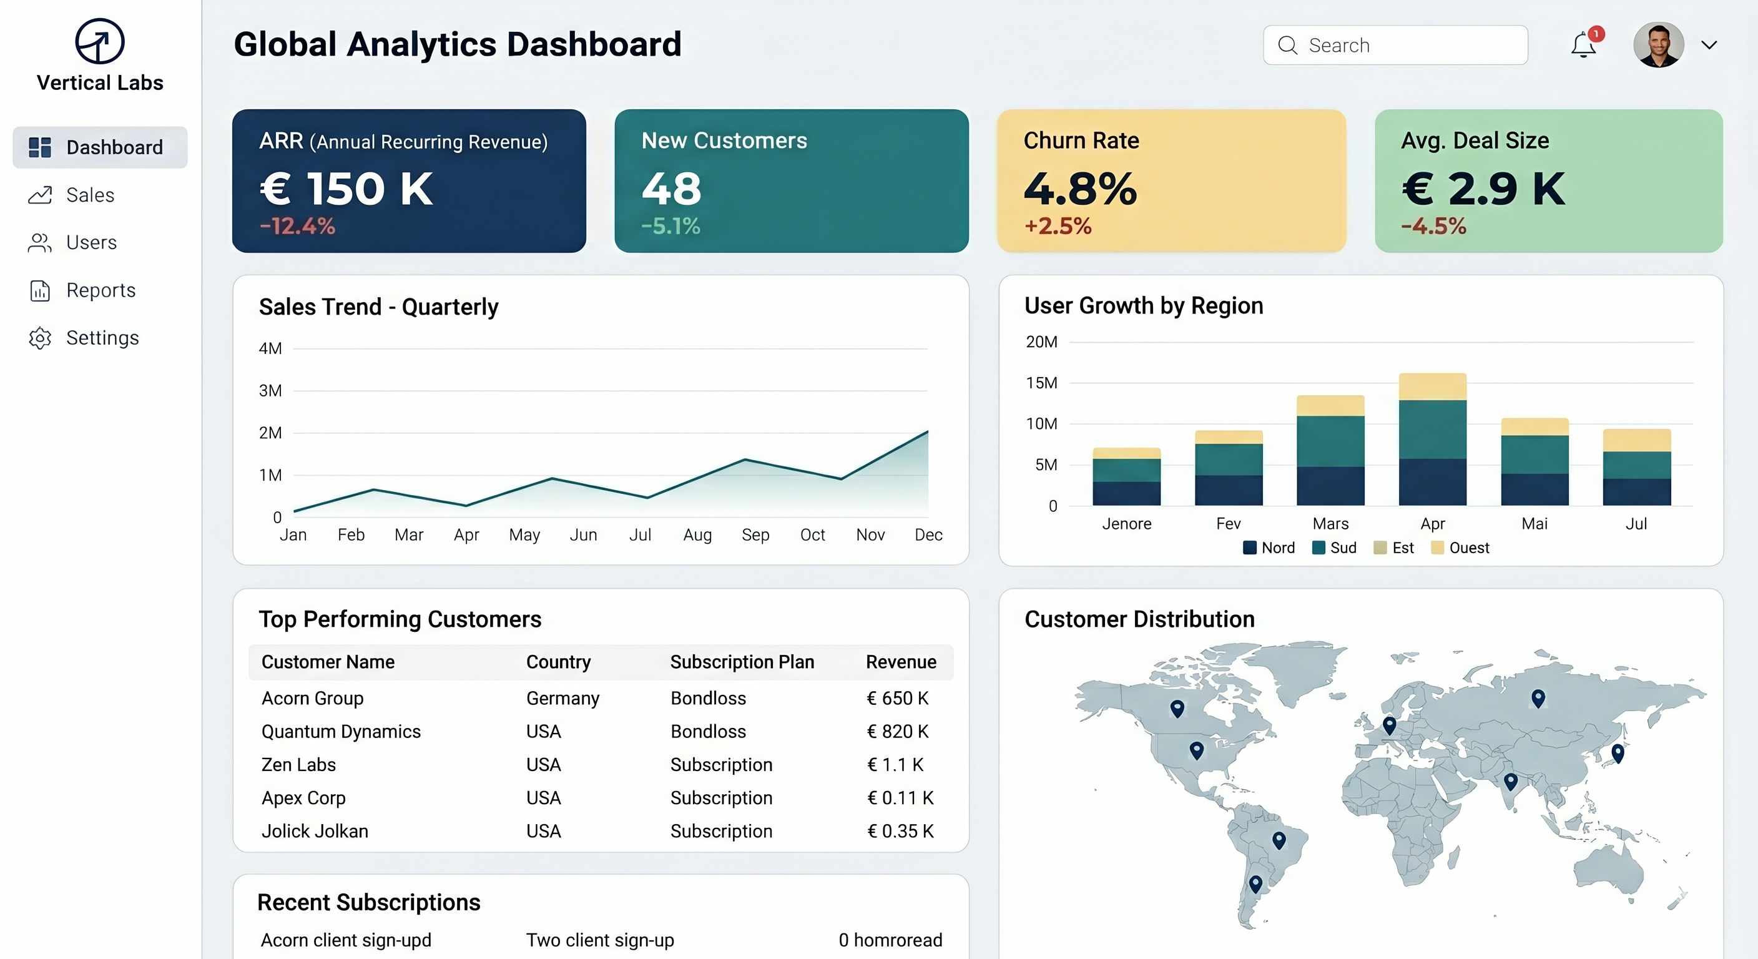Click the notification bell icon
The height and width of the screenshot is (959, 1758).
[x=1583, y=45]
